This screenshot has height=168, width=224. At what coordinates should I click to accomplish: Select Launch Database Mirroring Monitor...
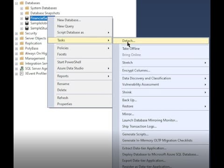pos(161,120)
